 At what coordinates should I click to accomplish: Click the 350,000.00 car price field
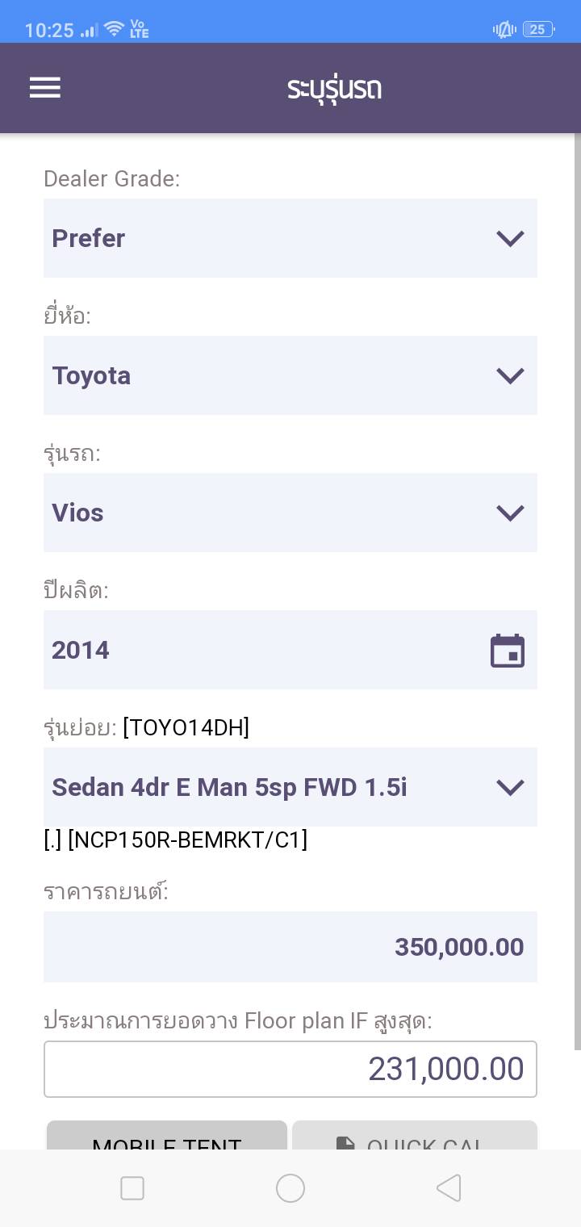290,947
